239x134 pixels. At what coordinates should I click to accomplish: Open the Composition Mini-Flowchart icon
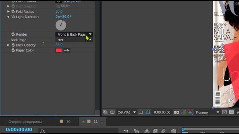[126, 131]
